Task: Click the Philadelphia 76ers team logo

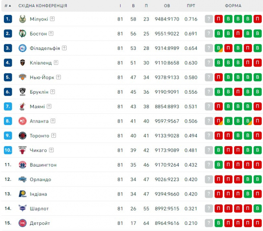Action: tap(22, 48)
